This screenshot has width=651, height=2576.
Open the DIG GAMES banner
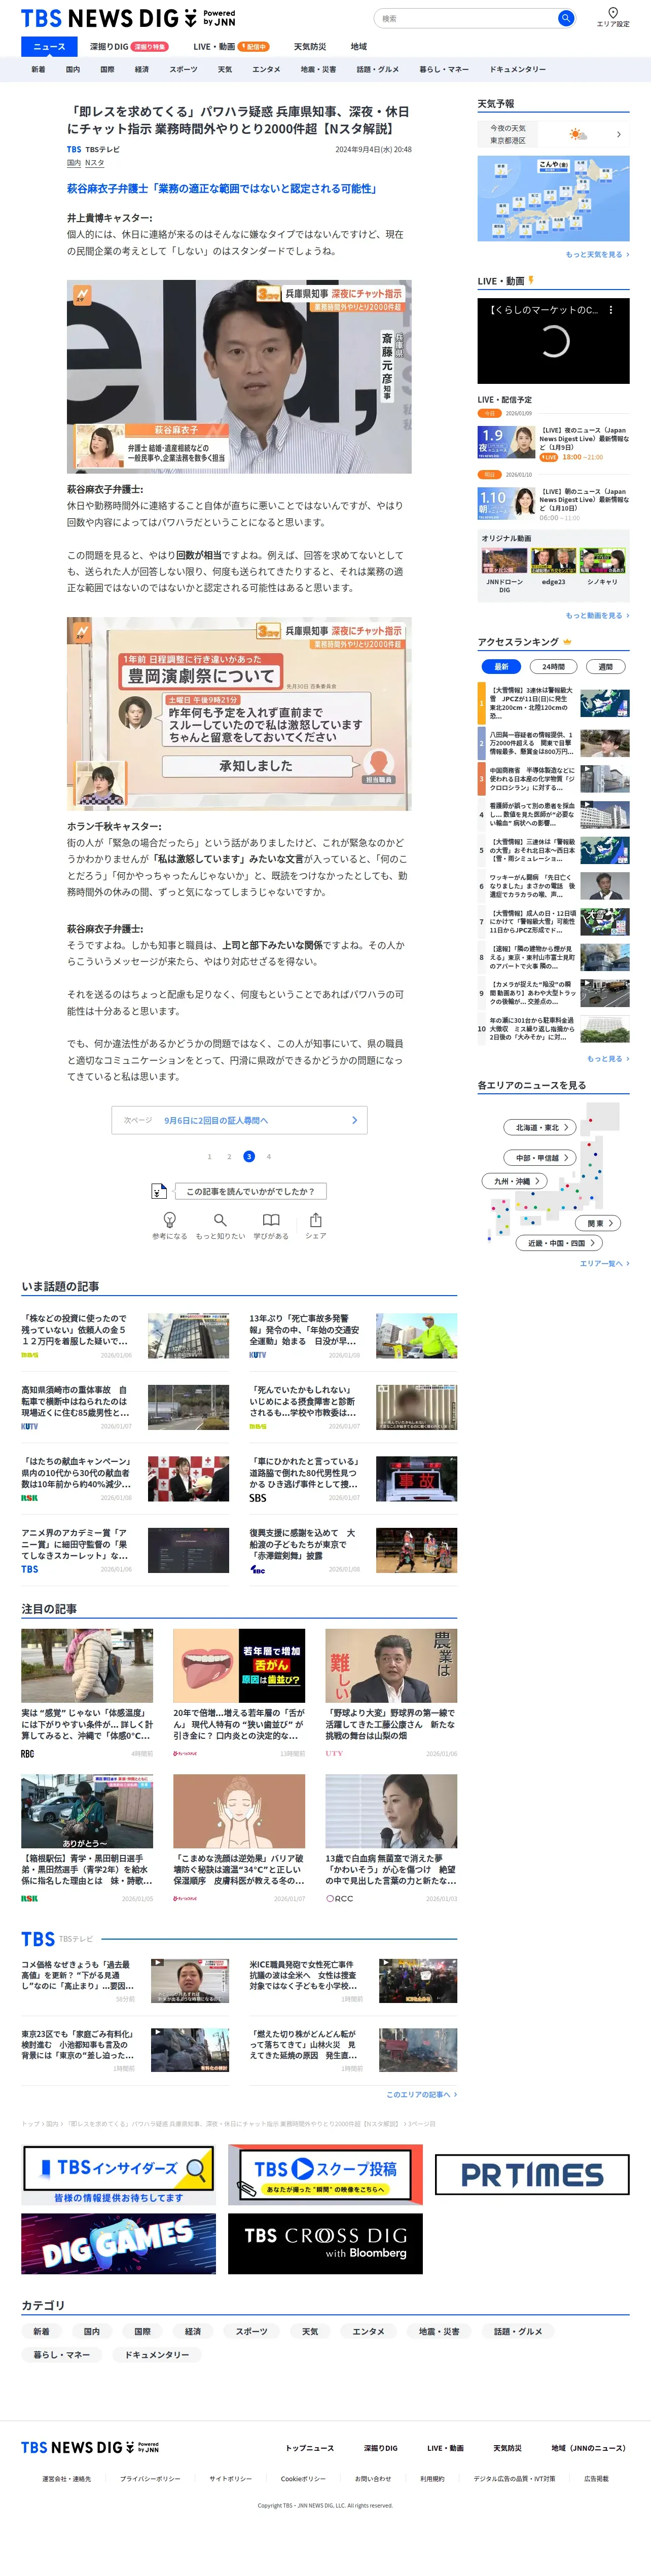[119, 2244]
